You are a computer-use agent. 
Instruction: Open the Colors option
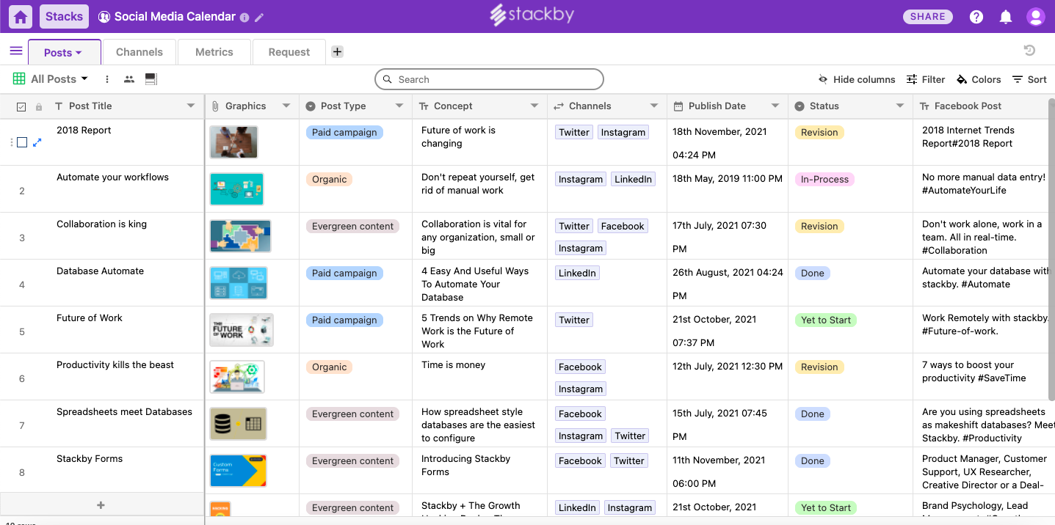click(x=979, y=79)
